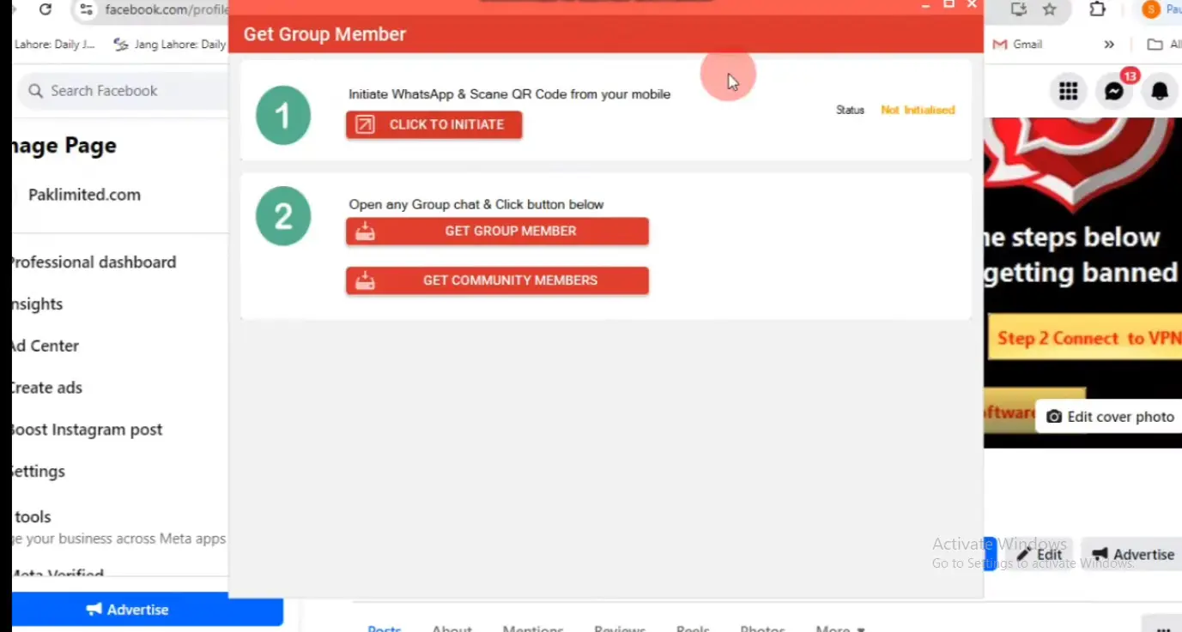Open Professional dashboard in left sidebar
This screenshot has width=1182, height=632.
[x=93, y=262]
